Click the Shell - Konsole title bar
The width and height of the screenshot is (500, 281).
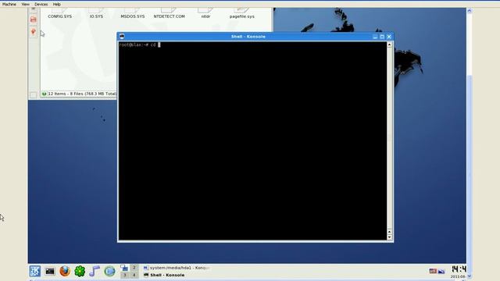pyautogui.click(x=248, y=37)
